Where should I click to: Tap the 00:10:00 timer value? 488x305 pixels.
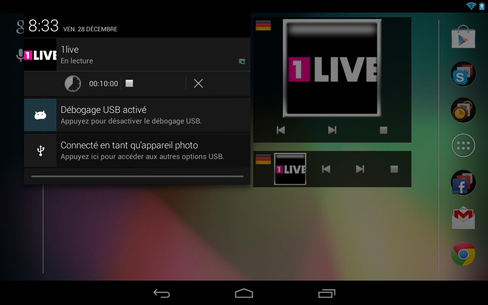[x=104, y=83]
